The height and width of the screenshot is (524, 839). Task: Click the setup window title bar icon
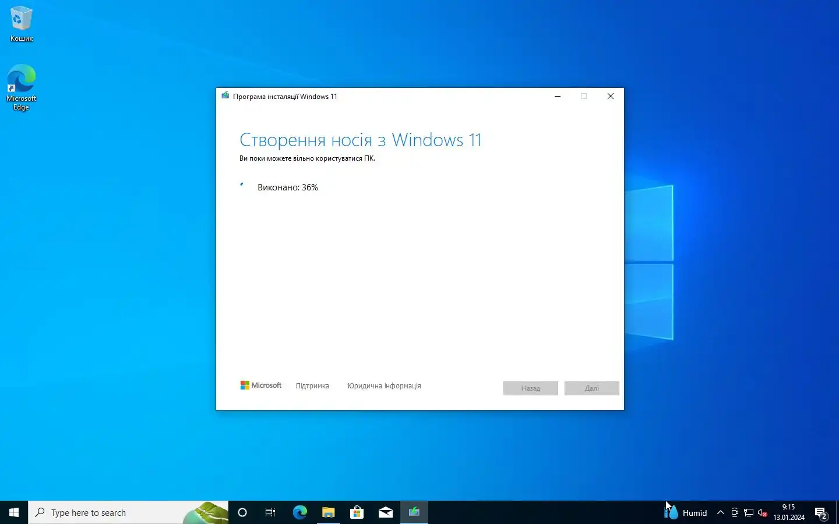[225, 96]
